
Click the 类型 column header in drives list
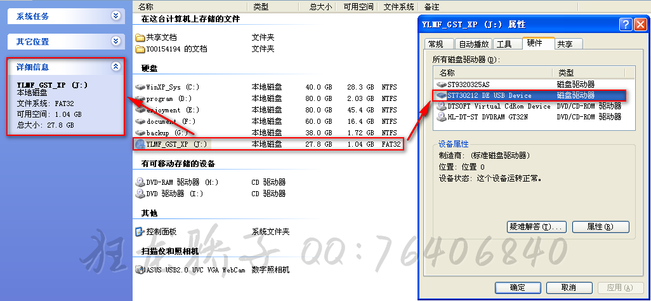[x=589, y=73]
